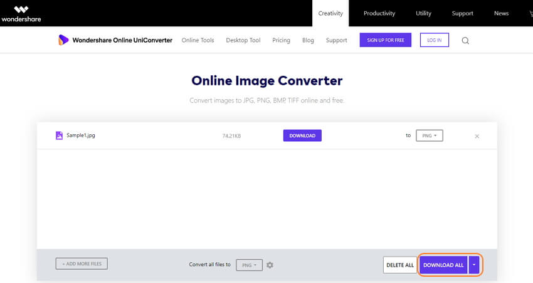Click the Convert images to JPG subtitle text
This screenshot has height=283, width=533.
267,100
